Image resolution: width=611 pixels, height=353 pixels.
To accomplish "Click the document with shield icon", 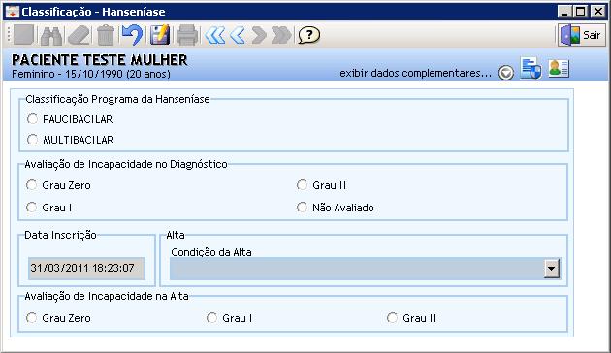I will click(x=531, y=68).
